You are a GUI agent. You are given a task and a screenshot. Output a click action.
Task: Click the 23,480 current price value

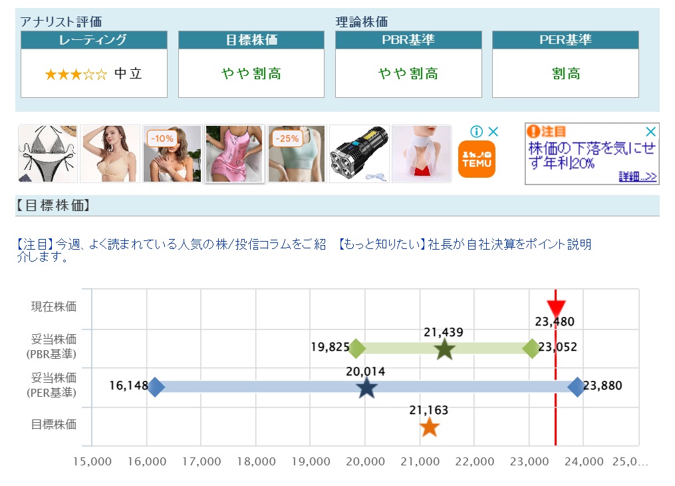555,322
